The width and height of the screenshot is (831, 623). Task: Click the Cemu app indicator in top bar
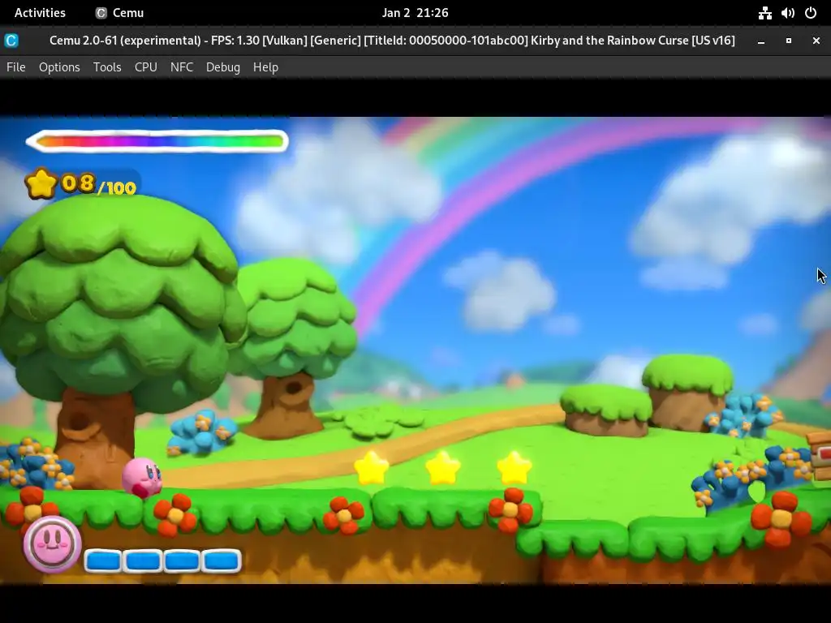(x=120, y=13)
